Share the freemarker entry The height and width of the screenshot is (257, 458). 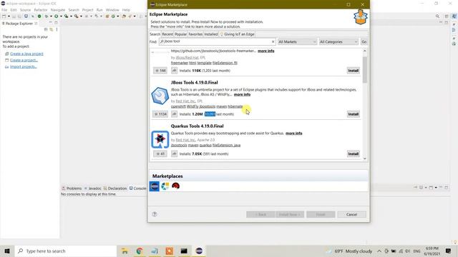pyautogui.click(x=174, y=71)
